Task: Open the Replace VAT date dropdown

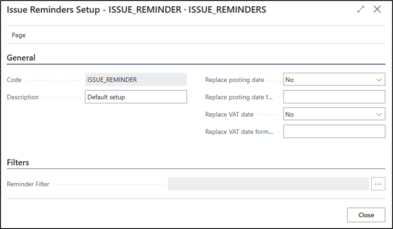Action: [334, 114]
